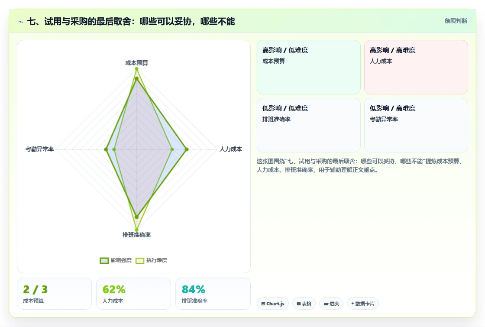Click the 影响强度 data point on 成本预算 axis
This screenshot has height=327, width=485.
[x=136, y=78]
